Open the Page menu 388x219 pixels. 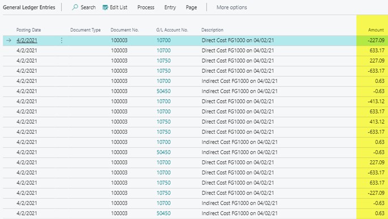(x=191, y=7)
